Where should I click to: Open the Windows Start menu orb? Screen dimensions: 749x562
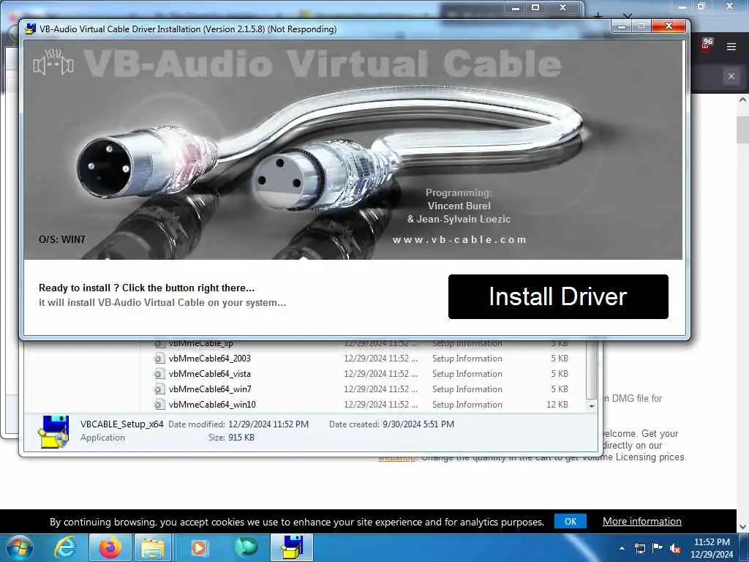click(x=19, y=547)
